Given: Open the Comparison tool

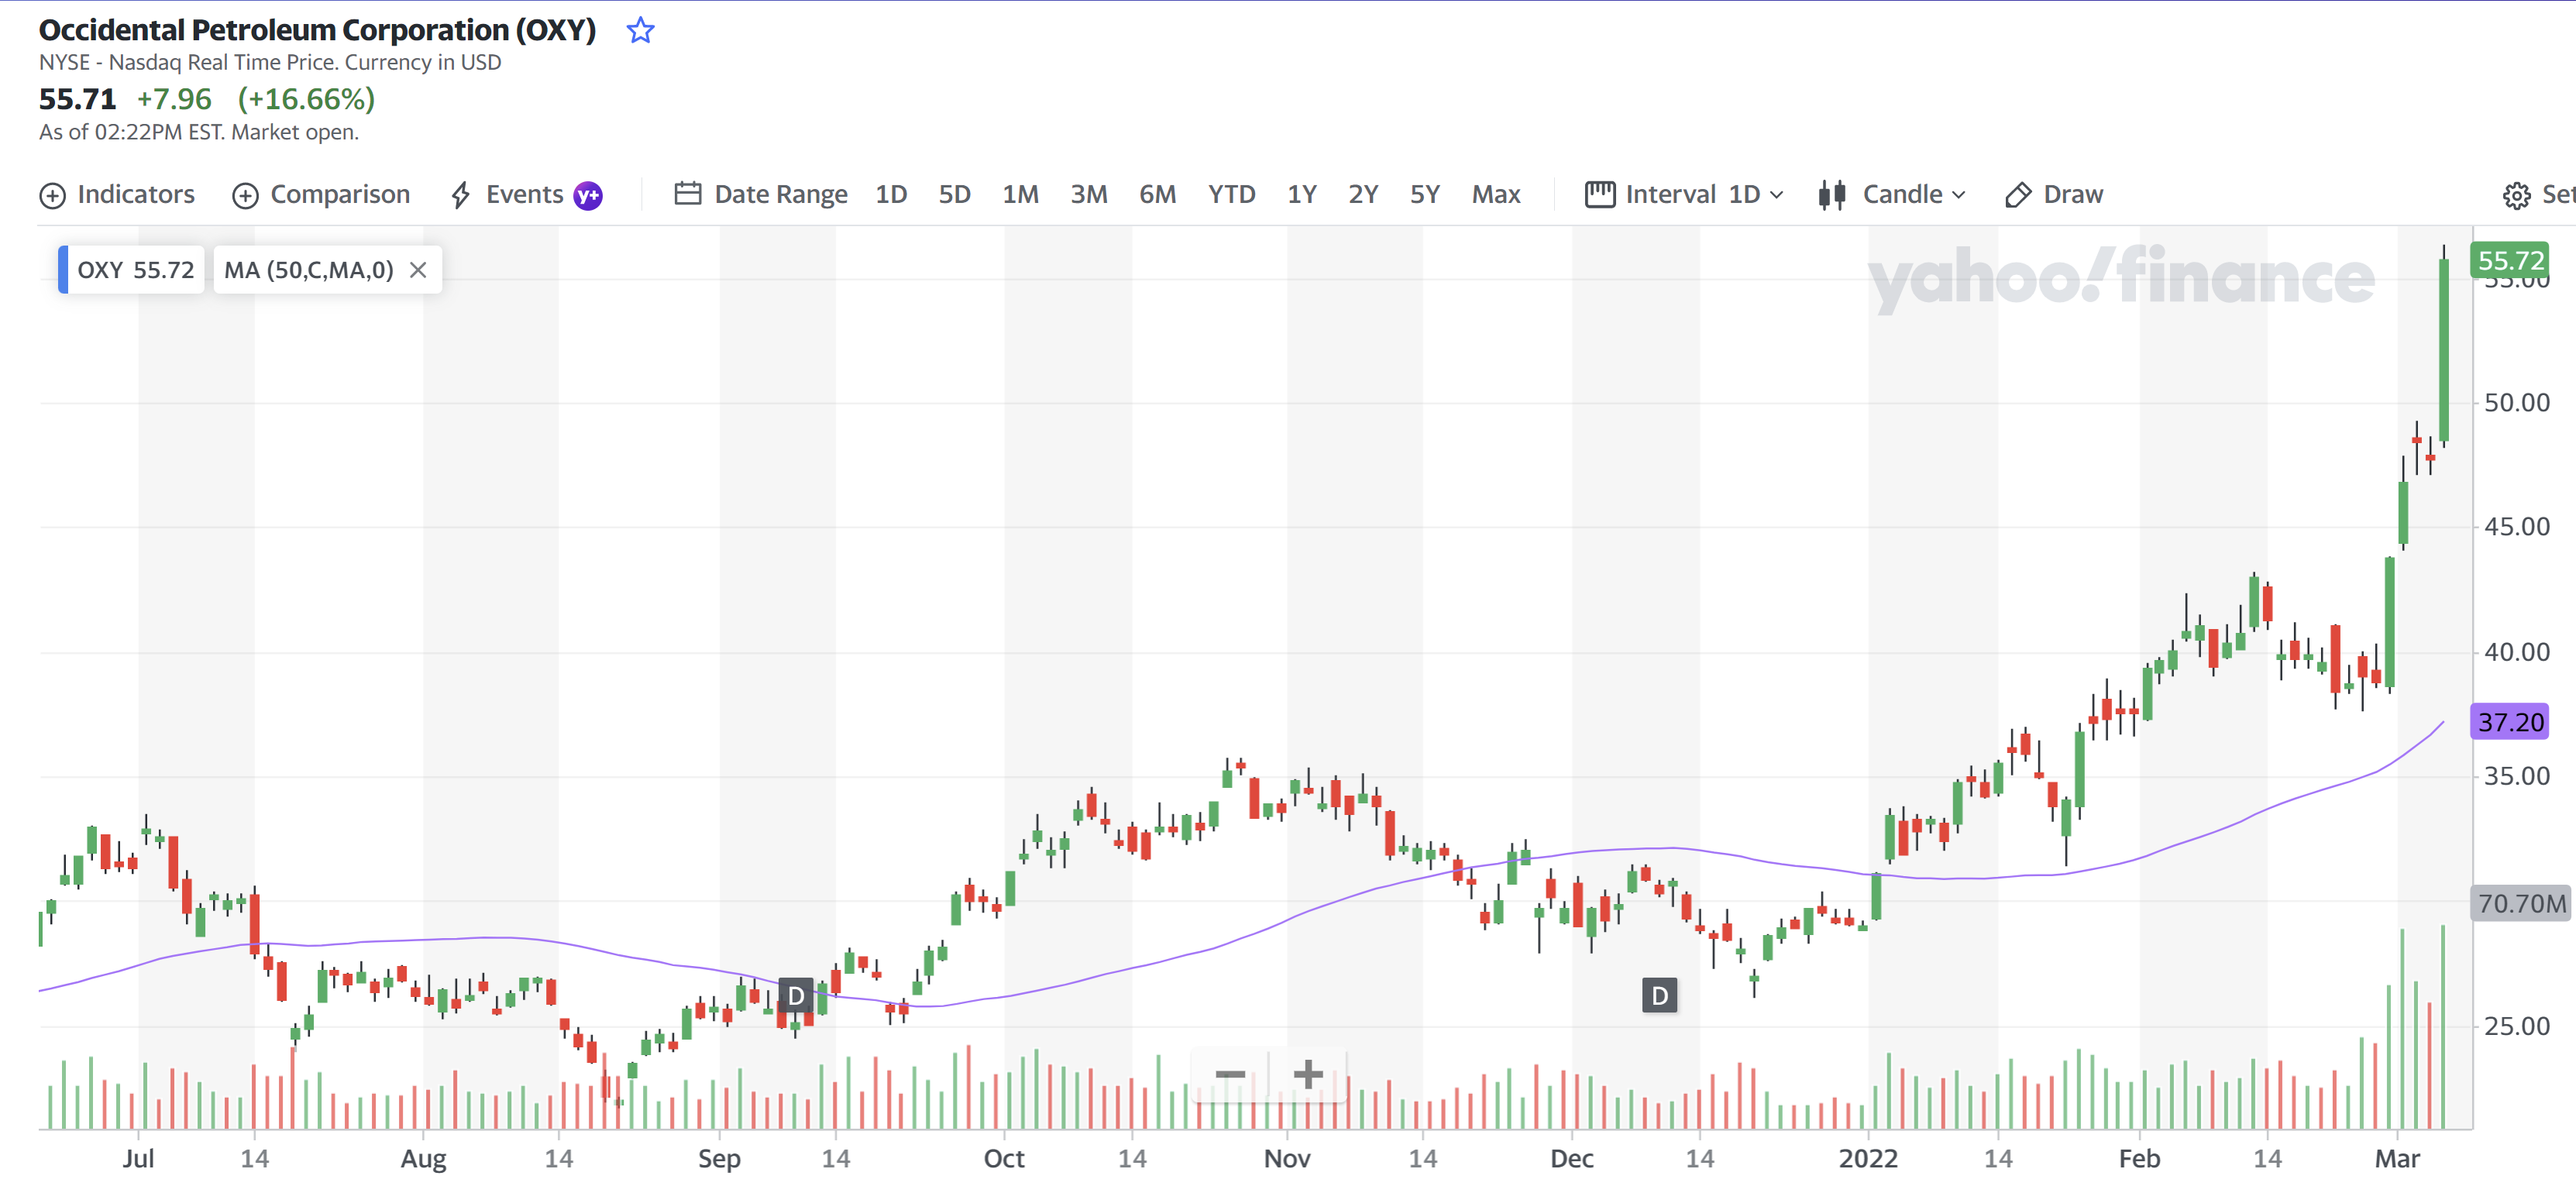Looking at the screenshot, I should pyautogui.click(x=321, y=194).
